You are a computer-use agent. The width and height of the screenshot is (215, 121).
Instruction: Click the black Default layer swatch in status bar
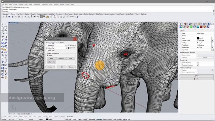tap(47, 119)
